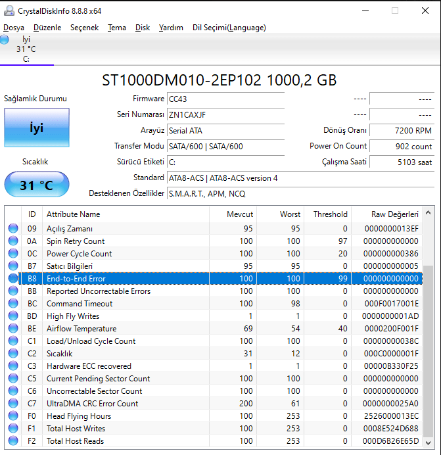The width and height of the screenshot is (441, 455).
Task: Open the Dil Seçimi(Language) menu
Action: pos(229,28)
